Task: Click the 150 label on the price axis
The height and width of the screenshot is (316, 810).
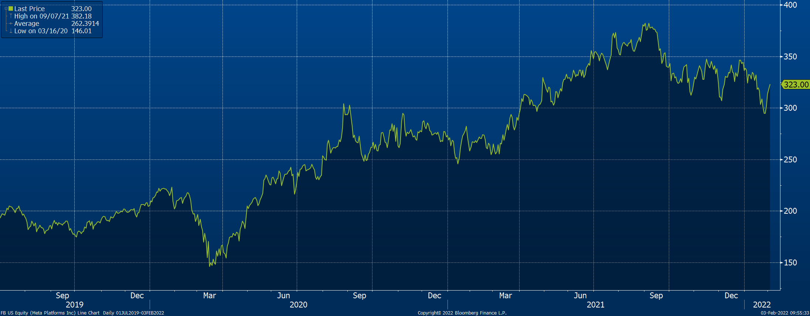Action: click(790, 262)
